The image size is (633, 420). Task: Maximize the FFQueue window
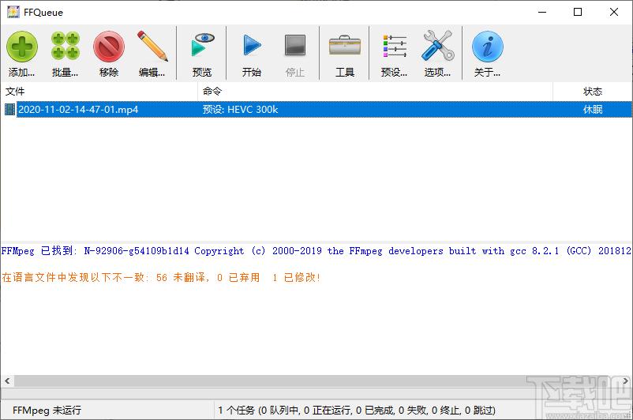[578, 12]
